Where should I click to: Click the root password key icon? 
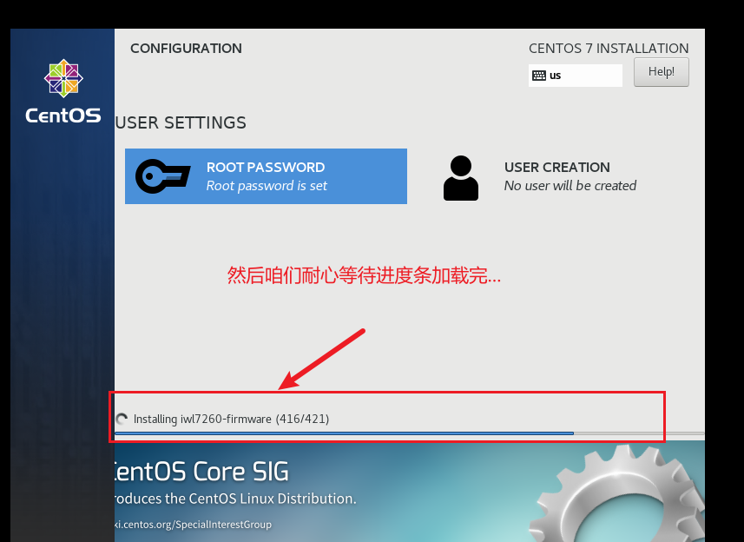[x=163, y=176]
